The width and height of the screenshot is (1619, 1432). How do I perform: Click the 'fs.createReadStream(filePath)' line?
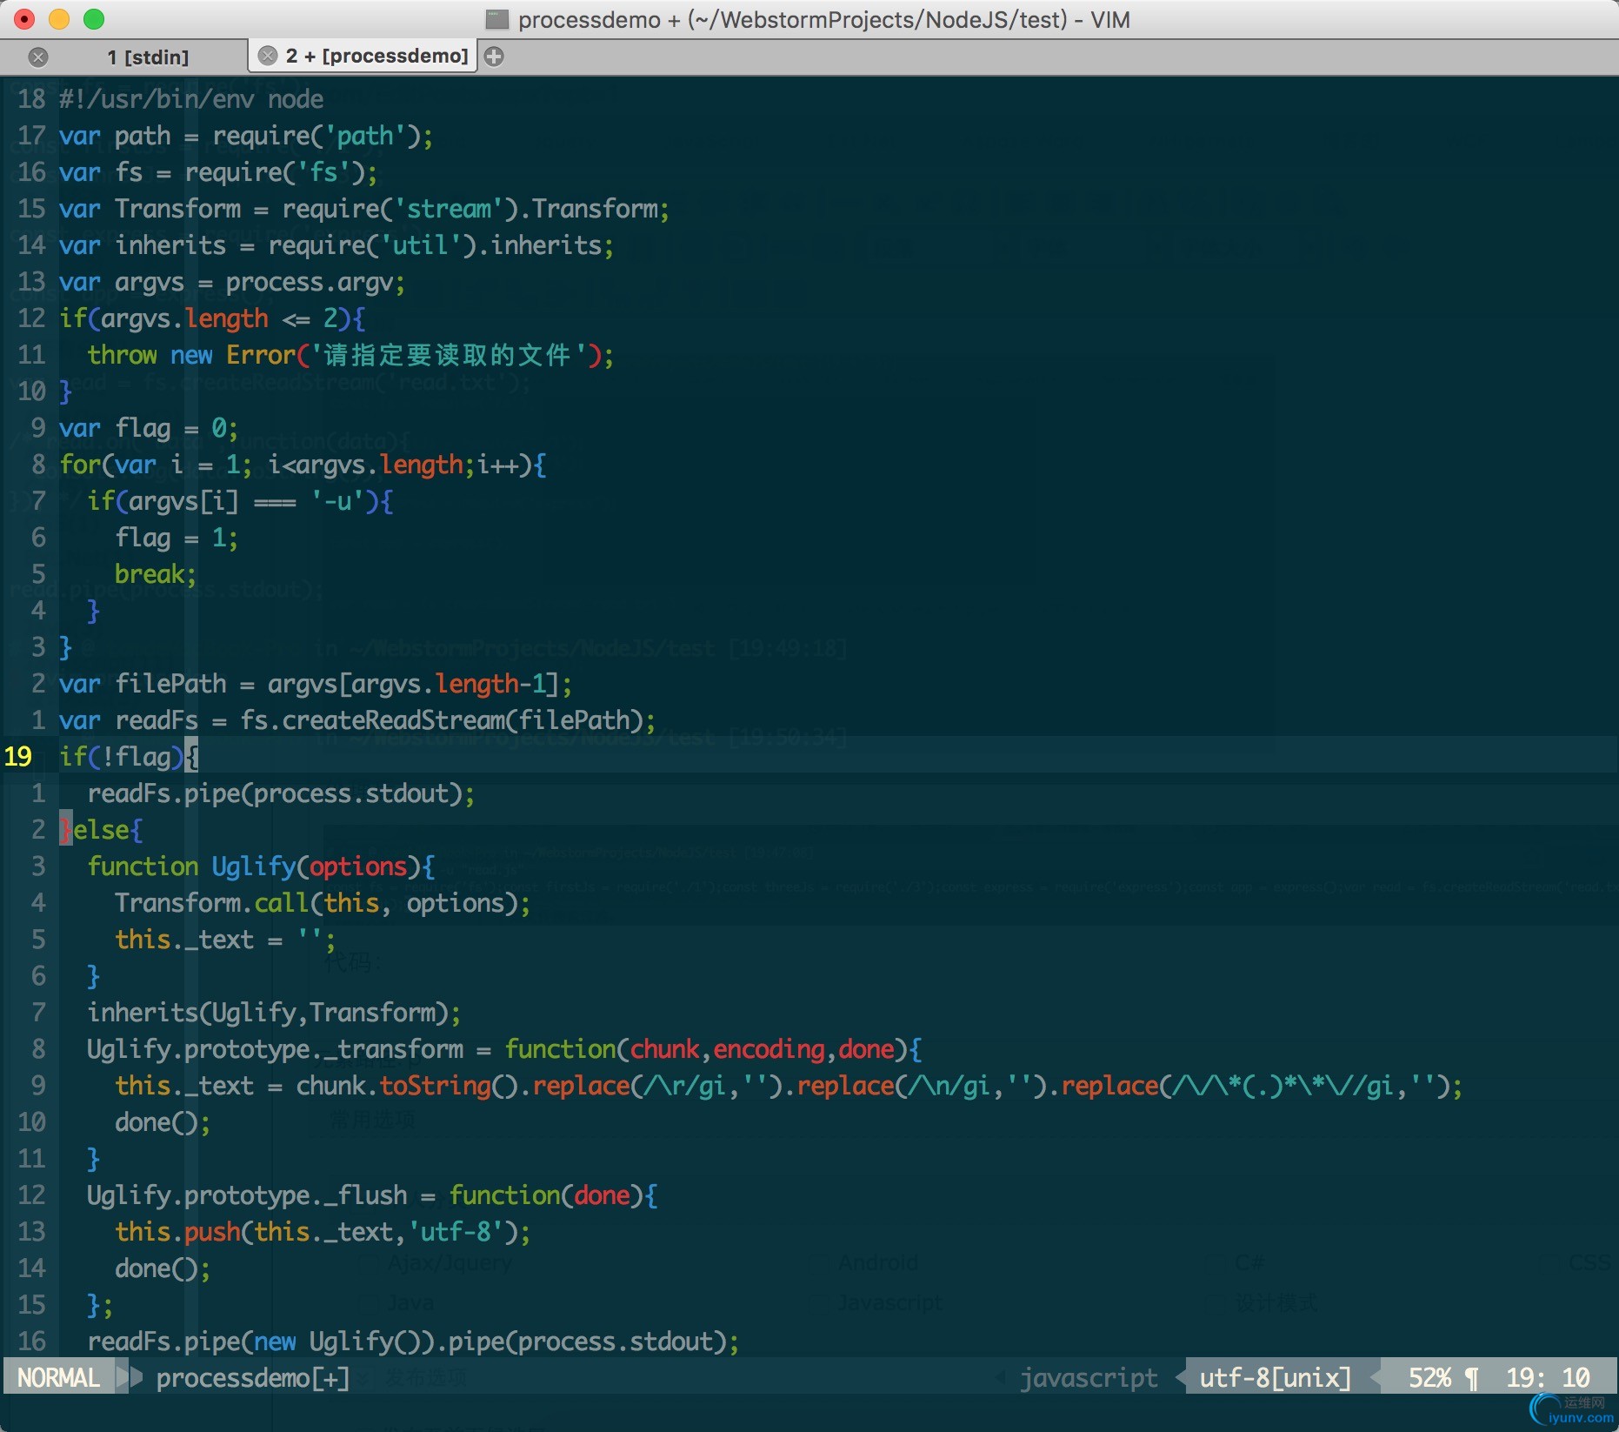pyautogui.click(x=357, y=720)
